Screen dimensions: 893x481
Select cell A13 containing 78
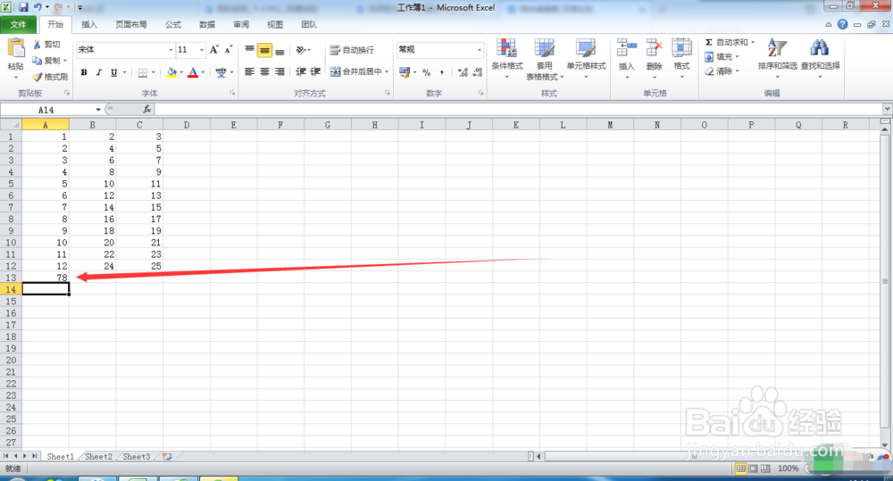click(46, 278)
